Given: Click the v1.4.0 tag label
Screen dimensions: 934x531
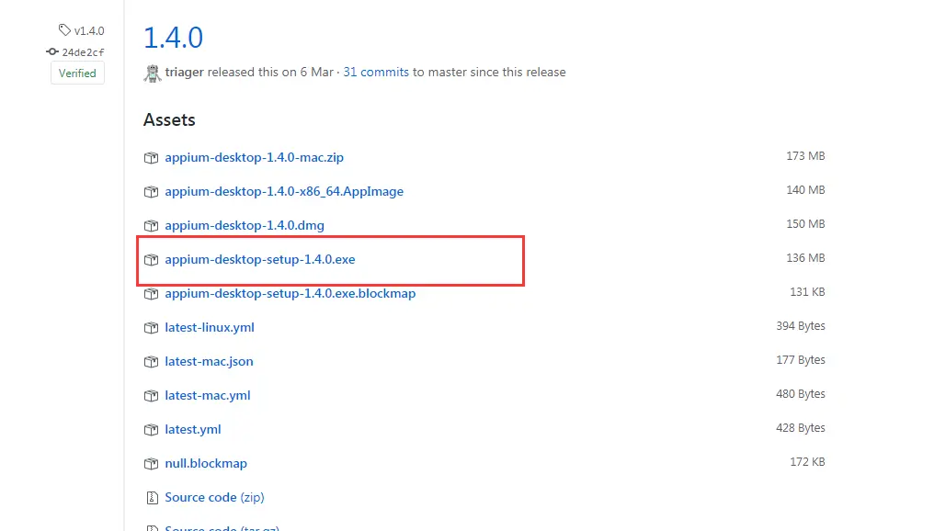Looking at the screenshot, I should (89, 30).
